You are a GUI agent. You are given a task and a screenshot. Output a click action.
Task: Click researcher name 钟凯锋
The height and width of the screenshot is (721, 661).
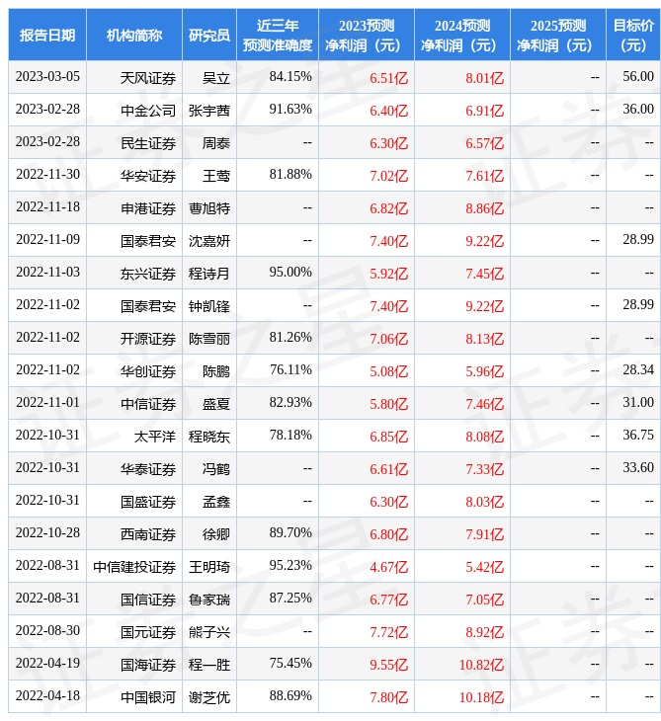[209, 306]
